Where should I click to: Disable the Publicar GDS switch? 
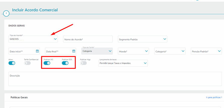[x=65, y=63]
